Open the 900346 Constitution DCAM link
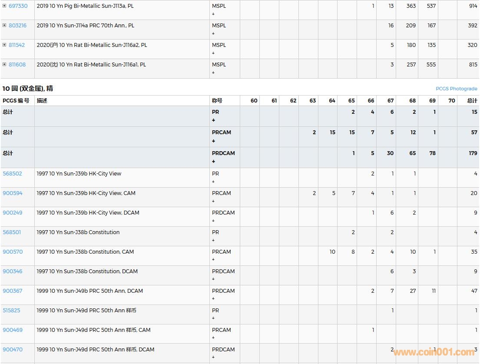The image size is (480, 364). 13,271
